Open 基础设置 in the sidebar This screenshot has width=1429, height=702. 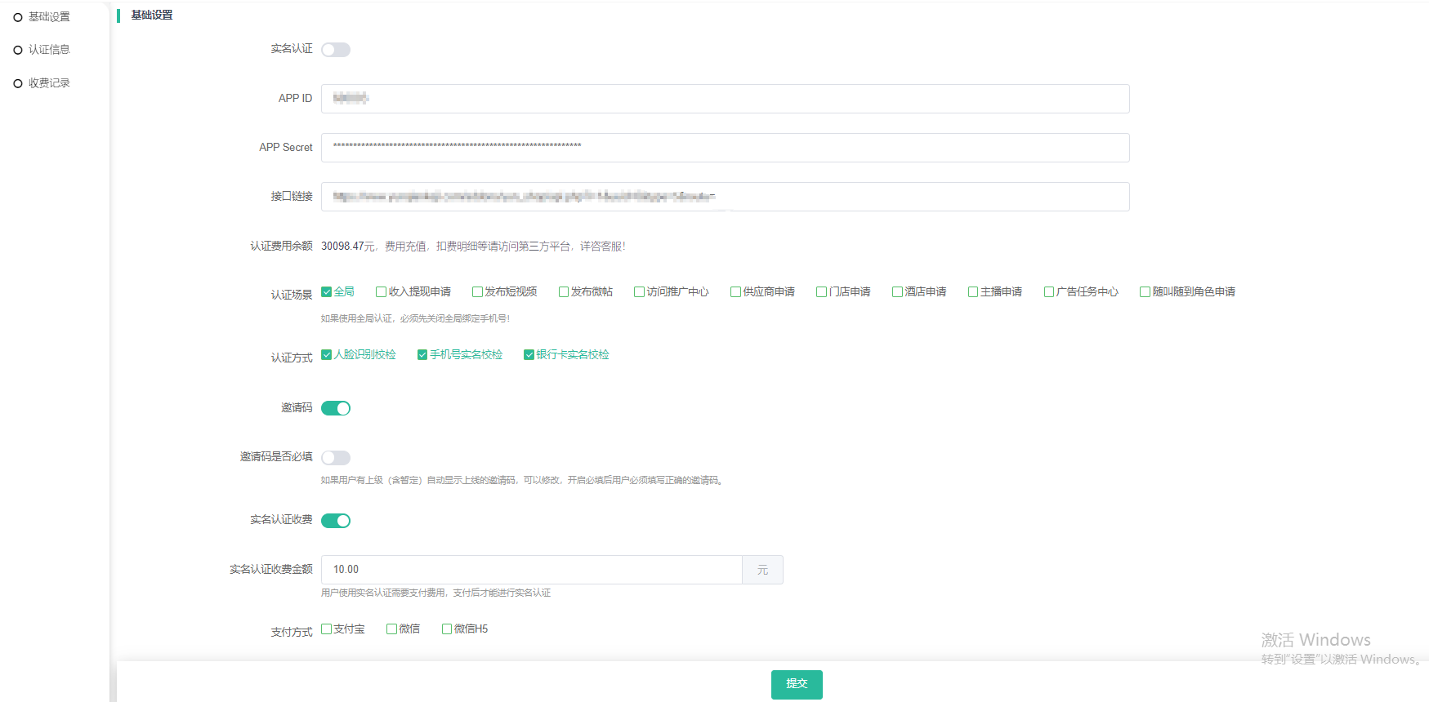(48, 17)
